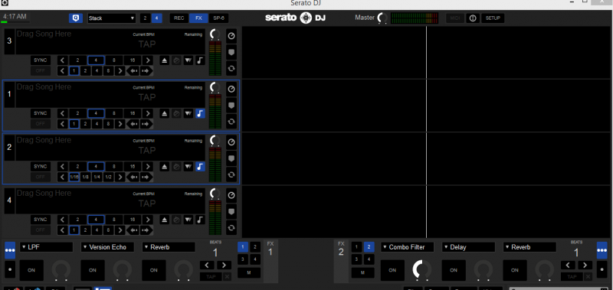Assign FX unit 1 to deck 2
The image size is (613, 290).
point(255,246)
